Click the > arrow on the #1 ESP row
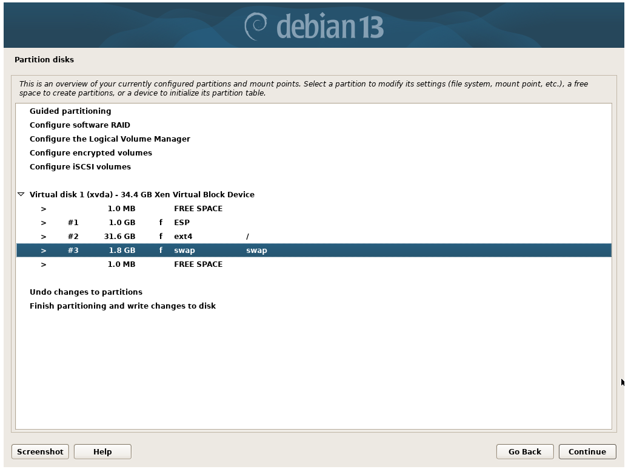This screenshot has height=472, width=628. [x=44, y=223]
